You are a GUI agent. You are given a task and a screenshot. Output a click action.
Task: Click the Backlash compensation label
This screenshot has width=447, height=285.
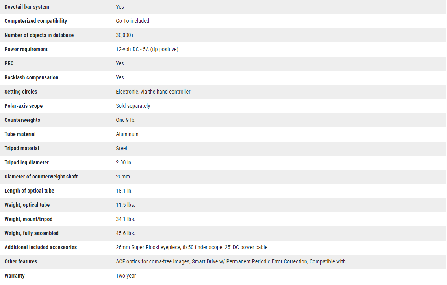[32, 78]
